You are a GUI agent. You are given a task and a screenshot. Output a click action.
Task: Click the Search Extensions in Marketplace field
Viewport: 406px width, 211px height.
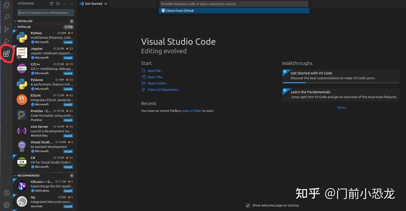point(45,12)
